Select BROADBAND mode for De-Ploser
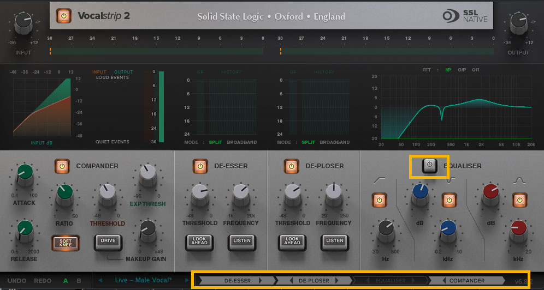The image size is (544, 290). tap(335, 142)
